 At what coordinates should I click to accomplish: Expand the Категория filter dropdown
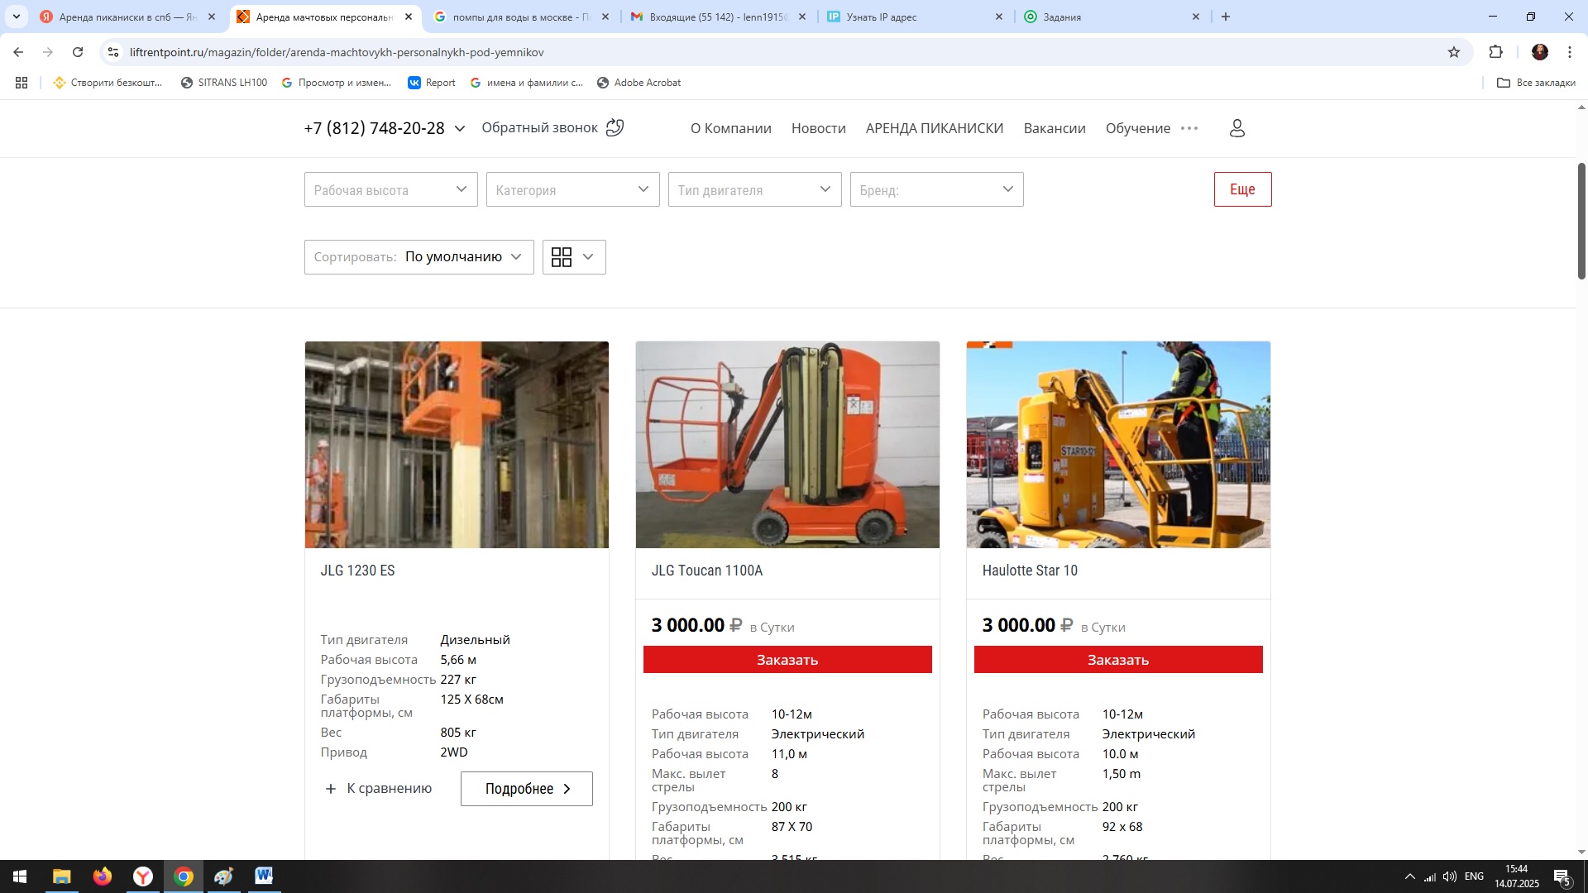click(573, 189)
